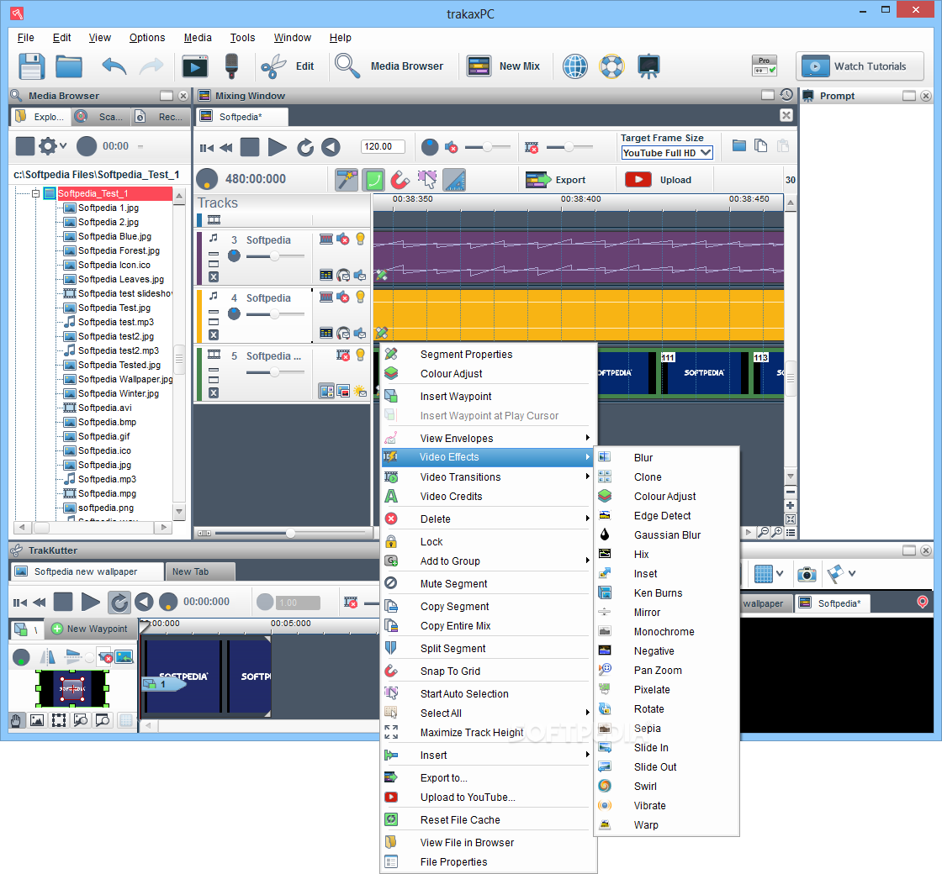This screenshot has width=942, height=874.
Task: Click the rewind to start button in Mixing Window
Action: click(x=206, y=148)
